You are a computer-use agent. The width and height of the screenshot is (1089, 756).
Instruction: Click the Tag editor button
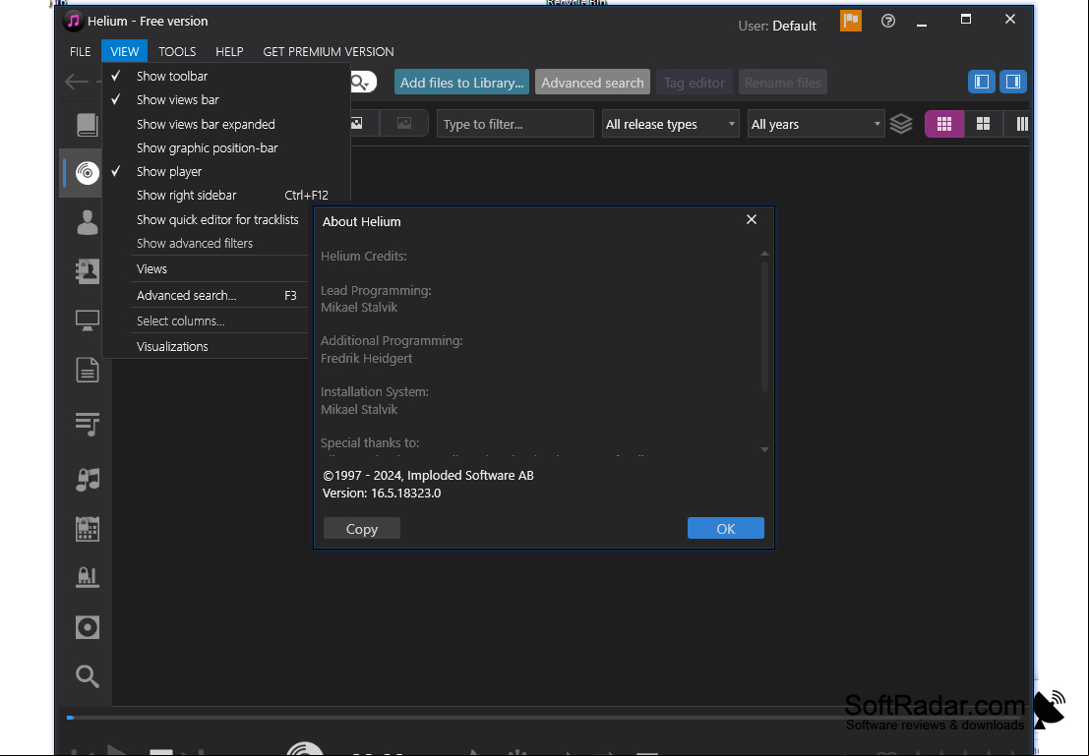click(694, 82)
